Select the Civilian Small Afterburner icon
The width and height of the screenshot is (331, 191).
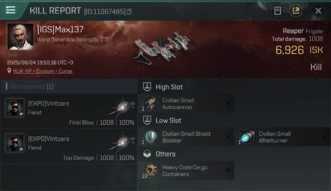click(247, 137)
